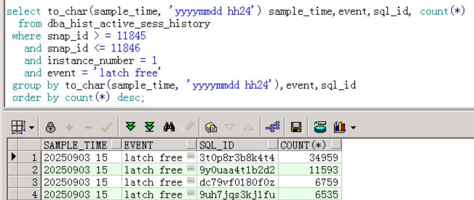Screen dimensions: 474x200
Task: Toggle the edit data padlock icon
Action: 50,128
